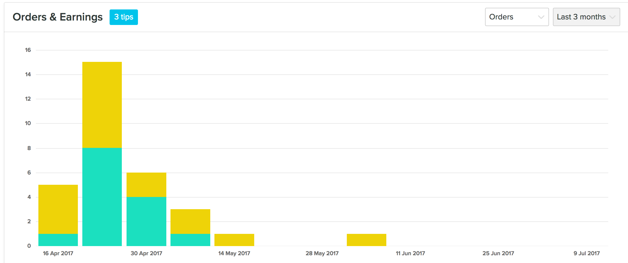Click teal segment of 30 Apr bar
The height and width of the screenshot is (263, 628).
pos(146,221)
